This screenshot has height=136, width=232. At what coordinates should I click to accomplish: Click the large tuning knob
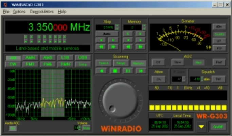(x=120, y=100)
